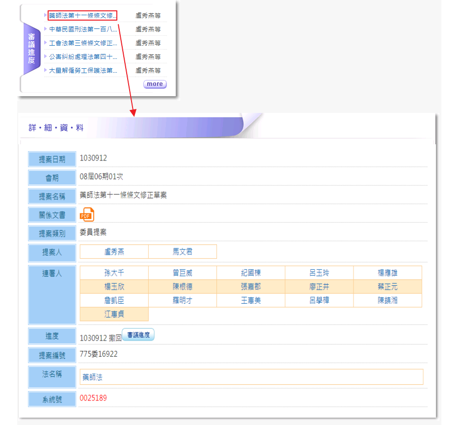Open the PDF document icon
The image size is (459, 425).
86,214
